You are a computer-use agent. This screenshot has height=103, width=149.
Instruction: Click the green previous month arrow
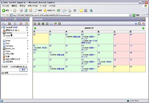point(35,28)
